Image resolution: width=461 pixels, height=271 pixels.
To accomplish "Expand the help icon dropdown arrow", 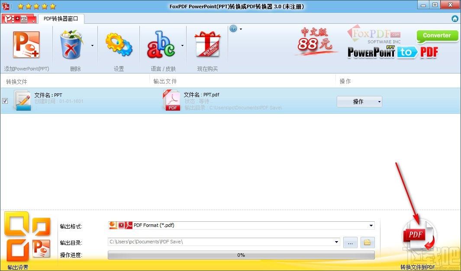I will pyautogui.click(x=241, y=29).
